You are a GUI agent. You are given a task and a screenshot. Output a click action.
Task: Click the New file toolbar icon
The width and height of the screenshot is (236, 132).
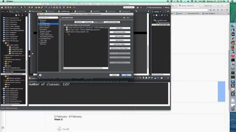pos(2,7)
